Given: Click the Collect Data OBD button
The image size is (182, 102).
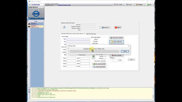Looking at the screenshot, I should [99, 67].
